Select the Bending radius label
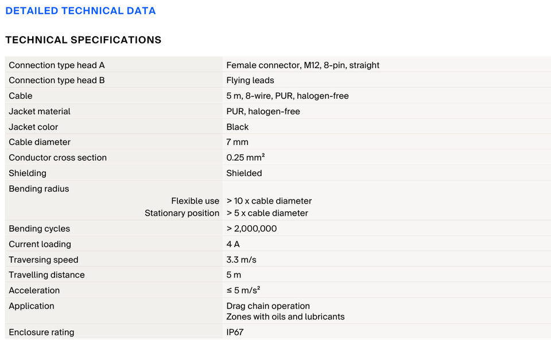Screen dimensions: 551x340 pos(38,189)
